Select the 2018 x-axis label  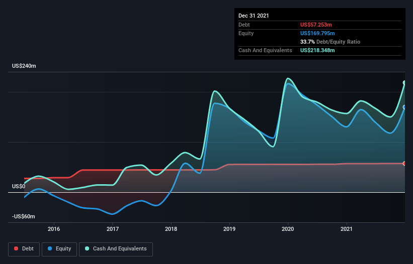pos(171,229)
